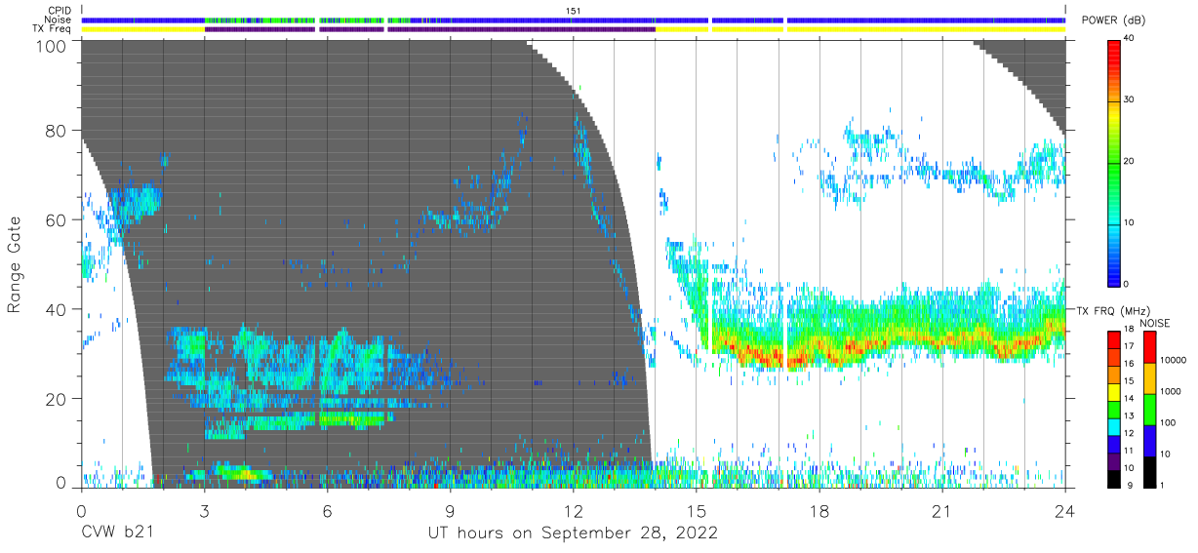
Task: Click the TX FRQ (MHz) colorbar
Action: [x=1114, y=410]
